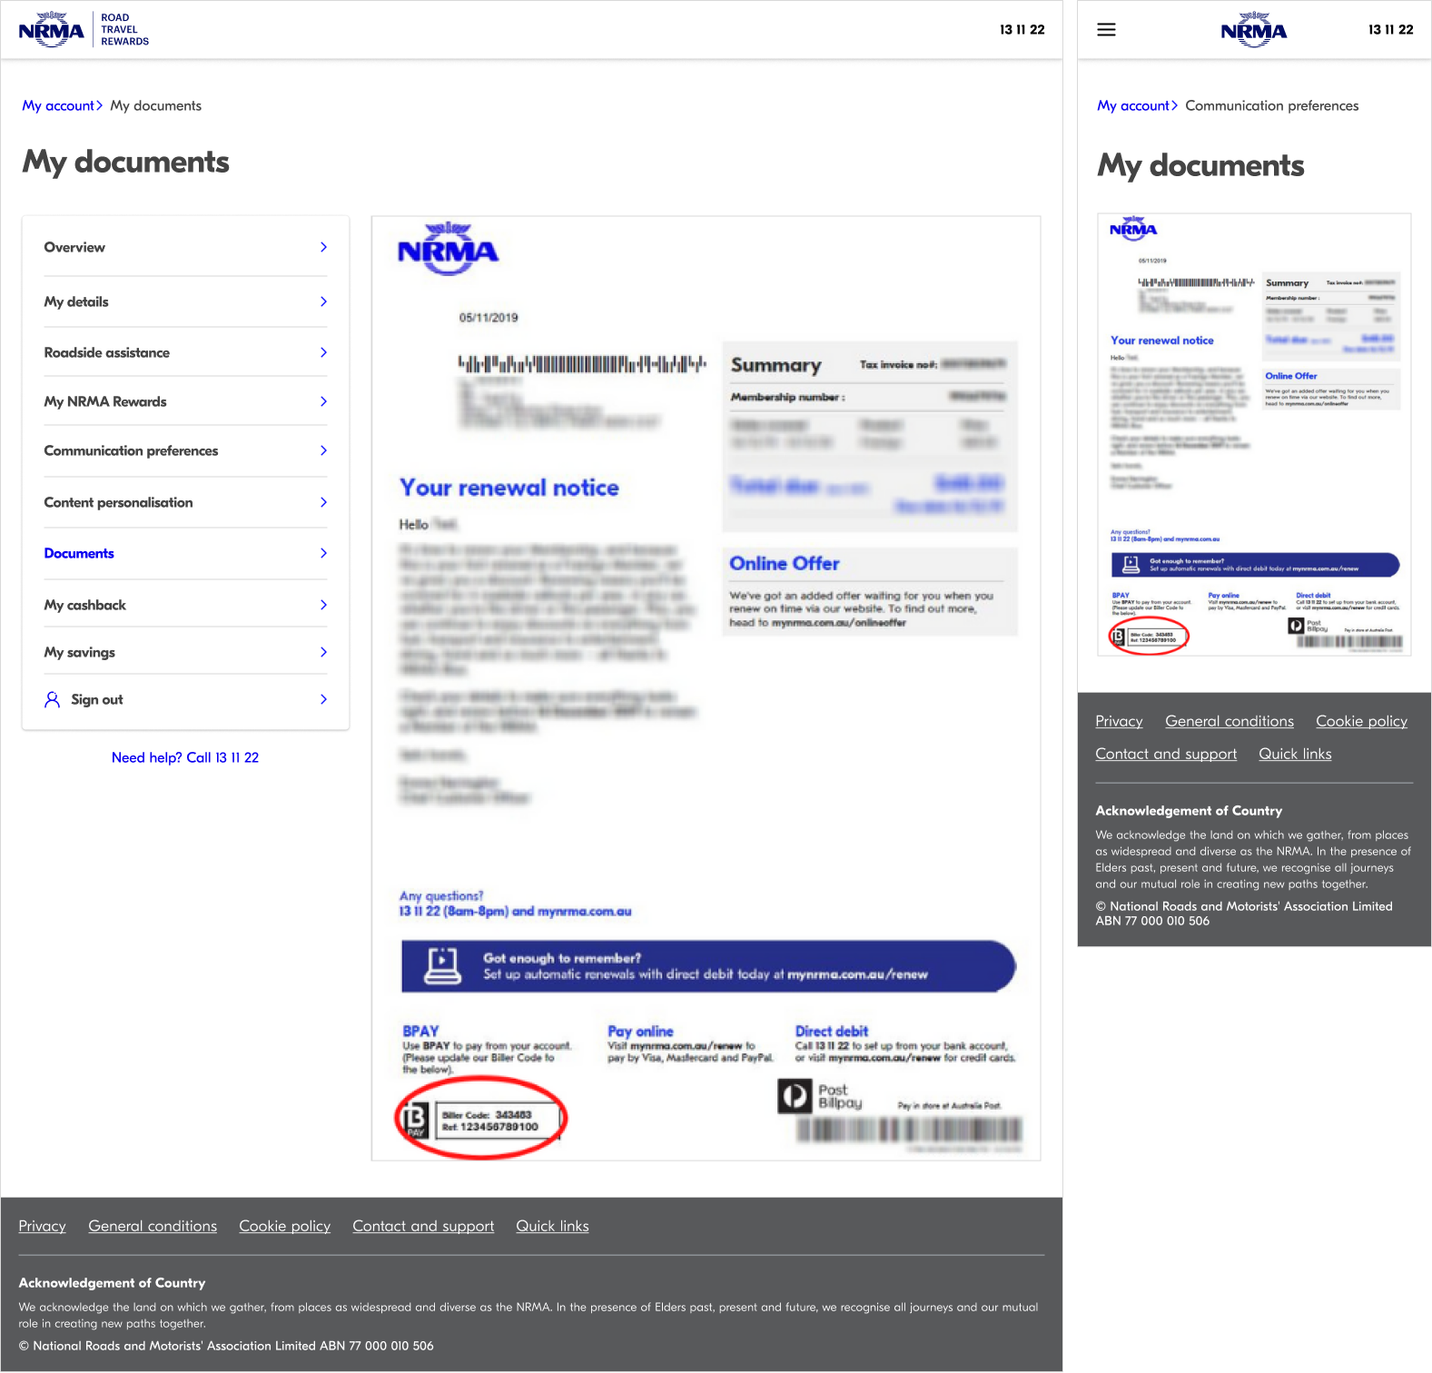1432x1373 pixels.
Task: Open My cashback in sidebar
Action: (185, 605)
